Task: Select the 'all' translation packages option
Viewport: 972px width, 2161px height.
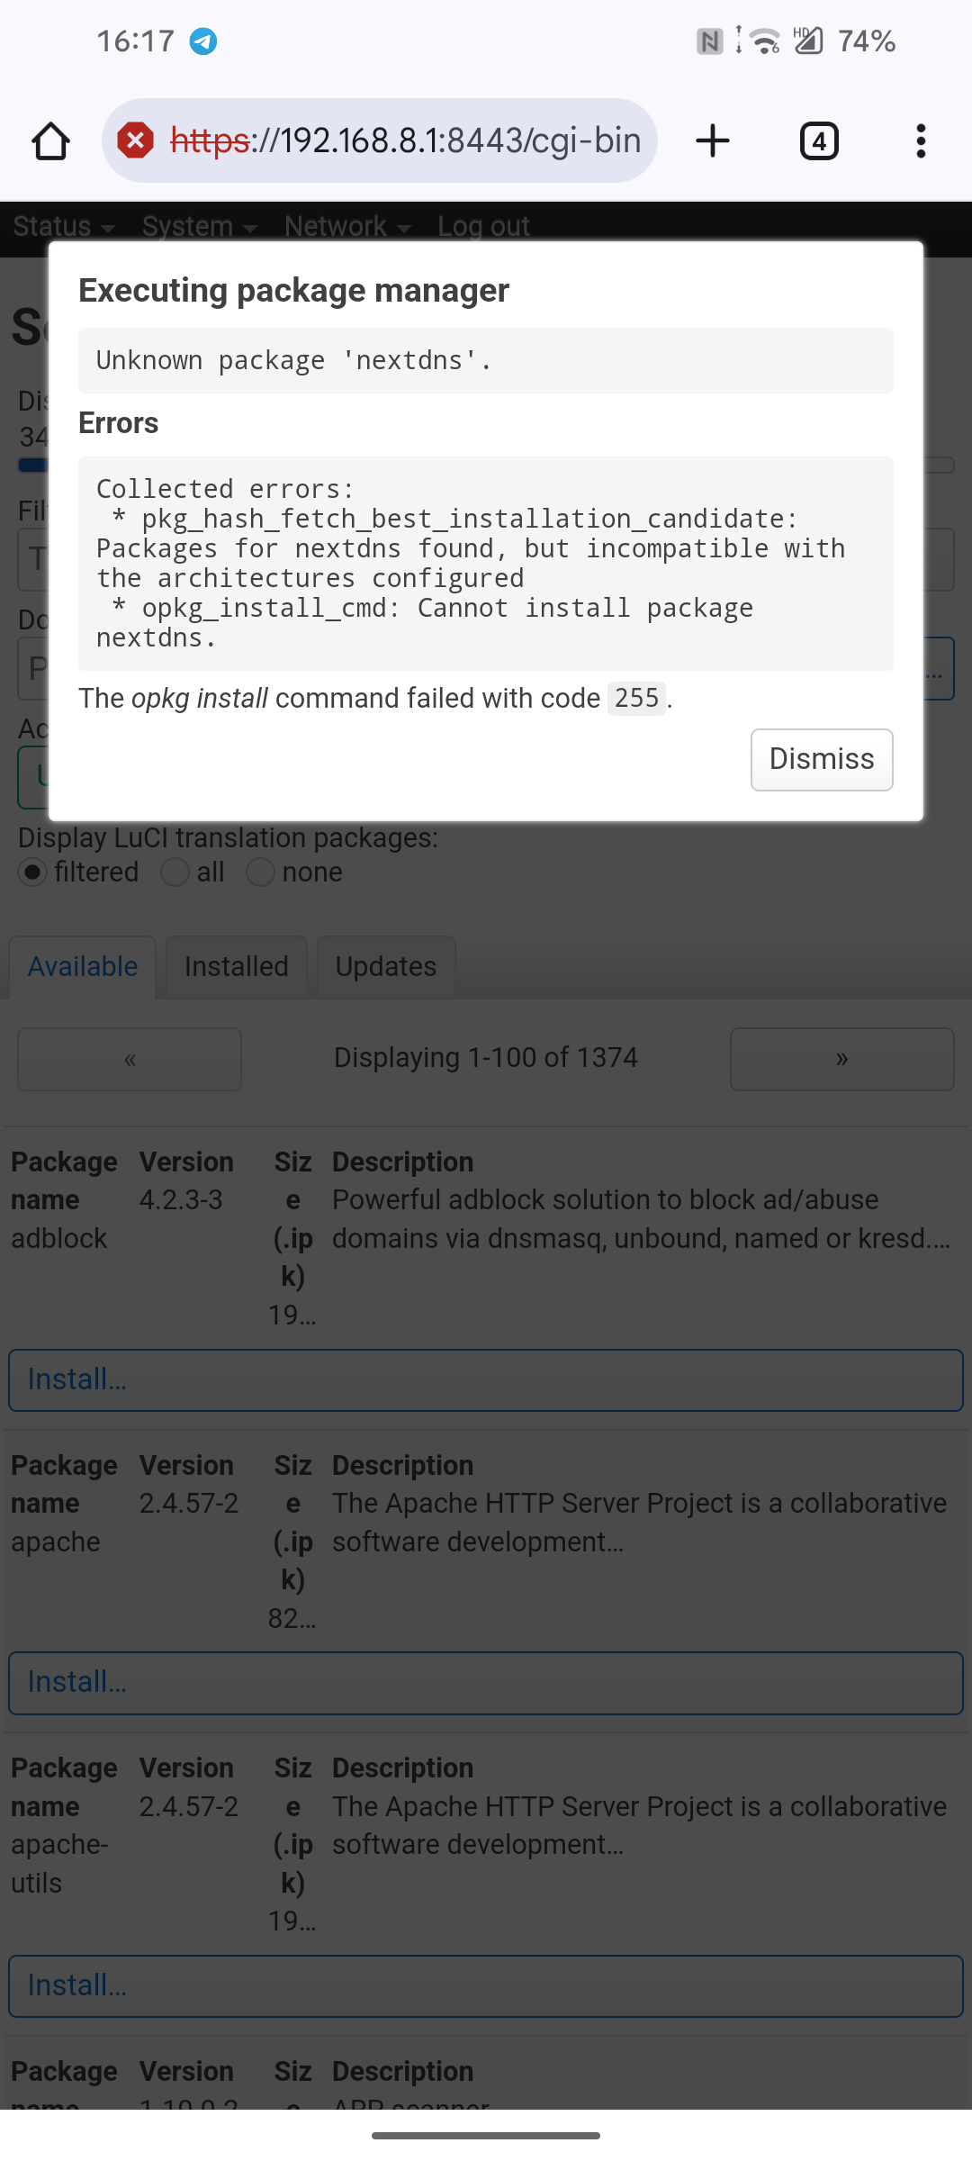Action: click(175, 873)
